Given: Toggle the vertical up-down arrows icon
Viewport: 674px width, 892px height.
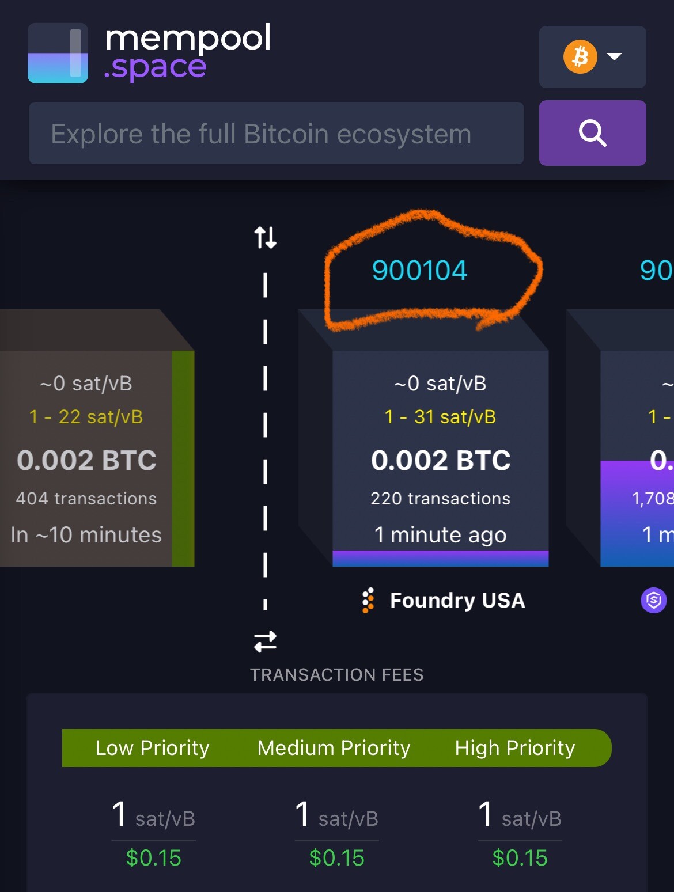Looking at the screenshot, I should (x=265, y=237).
